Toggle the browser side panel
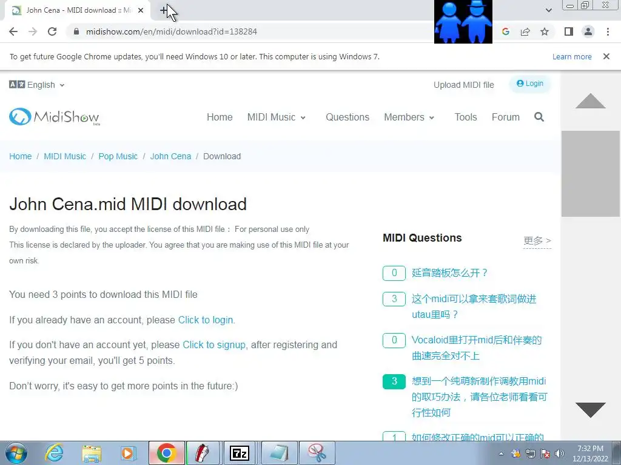This screenshot has width=621, height=465. [x=569, y=31]
